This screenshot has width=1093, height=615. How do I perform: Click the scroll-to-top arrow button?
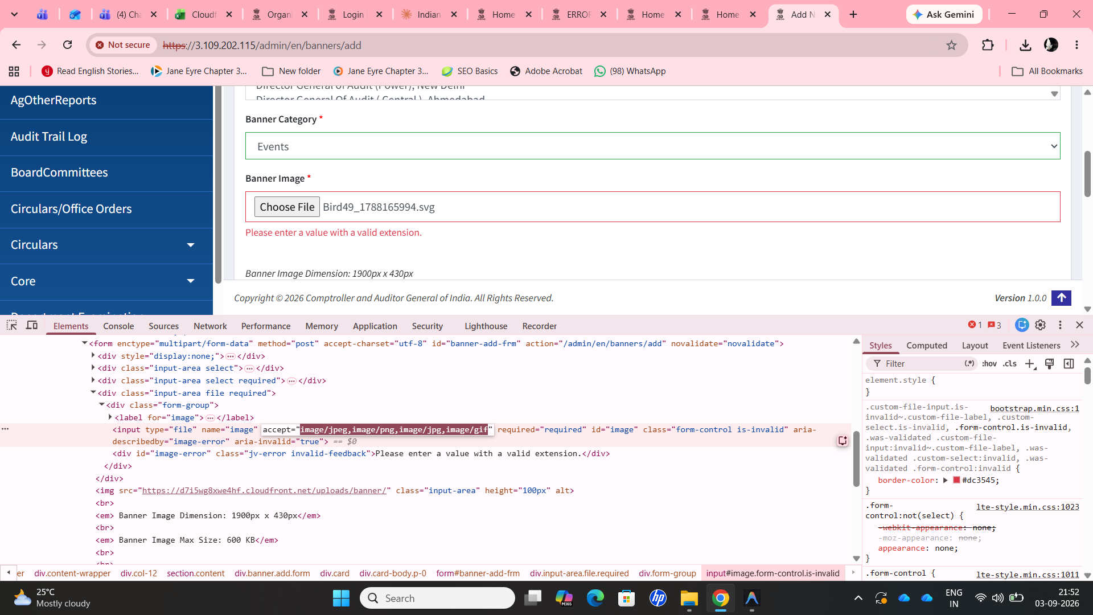tap(1061, 298)
